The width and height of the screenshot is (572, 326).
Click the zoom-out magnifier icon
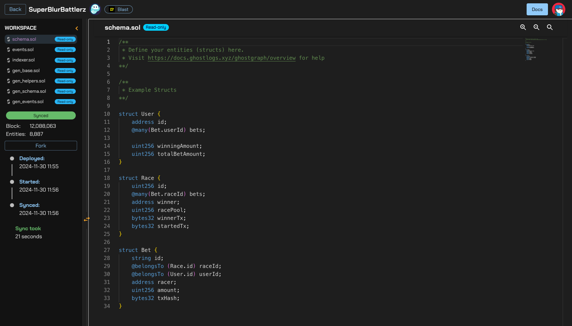tap(536, 27)
